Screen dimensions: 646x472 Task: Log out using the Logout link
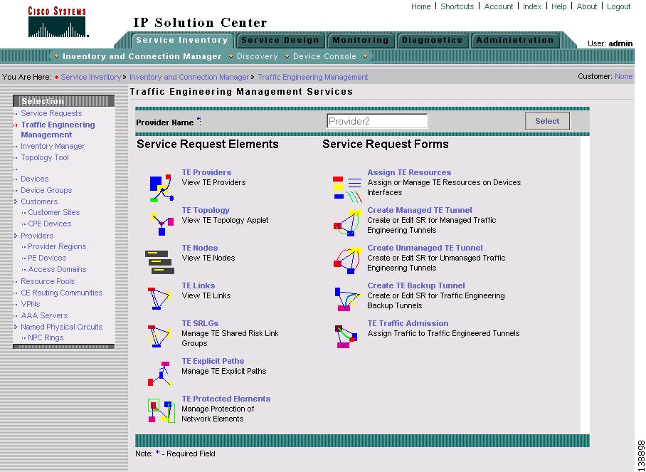(618, 6)
